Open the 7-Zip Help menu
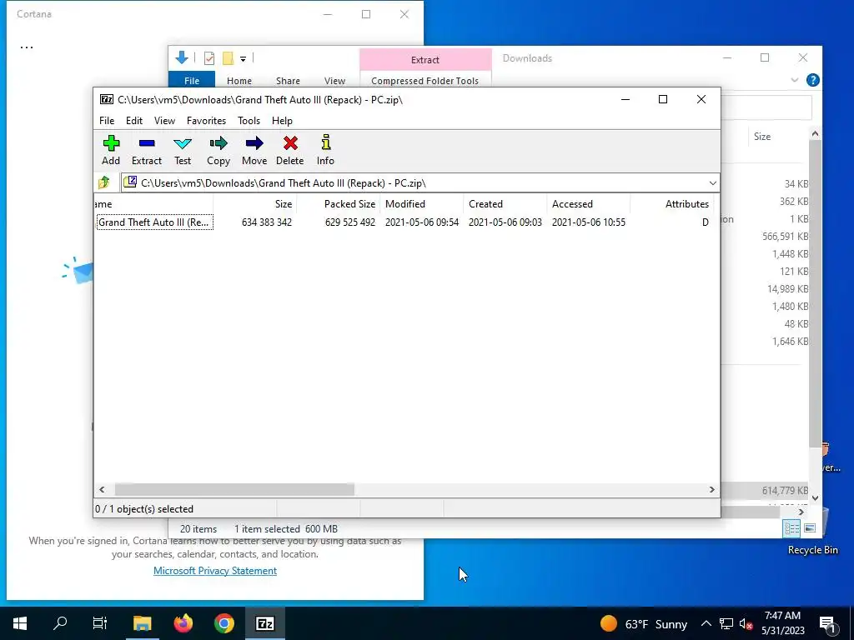Screen dimensions: 854x640 (x=282, y=121)
